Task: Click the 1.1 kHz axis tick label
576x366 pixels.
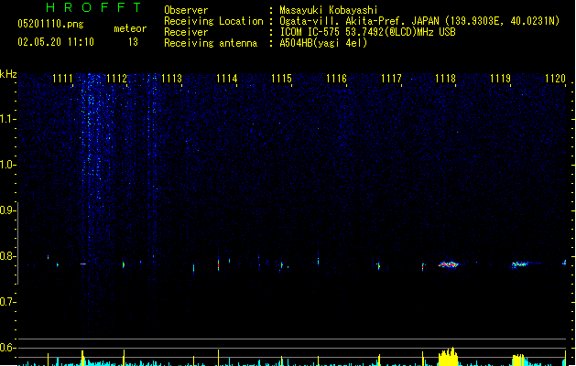Action: tap(7, 119)
